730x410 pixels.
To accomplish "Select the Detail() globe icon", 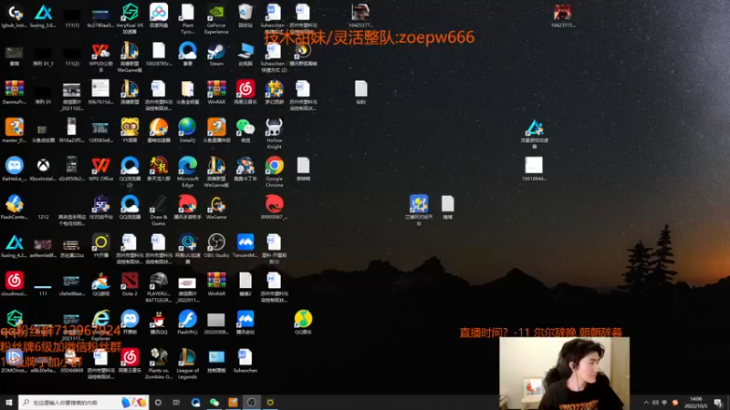I will click(188, 131).
